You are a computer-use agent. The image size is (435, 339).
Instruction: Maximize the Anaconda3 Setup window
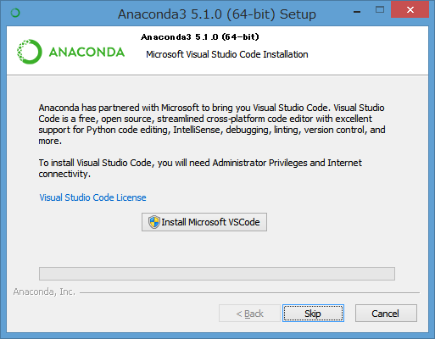click(x=380, y=10)
